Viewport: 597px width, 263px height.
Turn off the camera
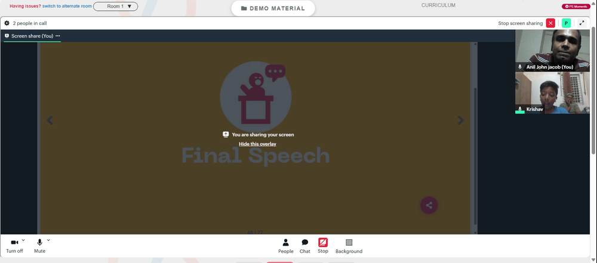pos(14,246)
